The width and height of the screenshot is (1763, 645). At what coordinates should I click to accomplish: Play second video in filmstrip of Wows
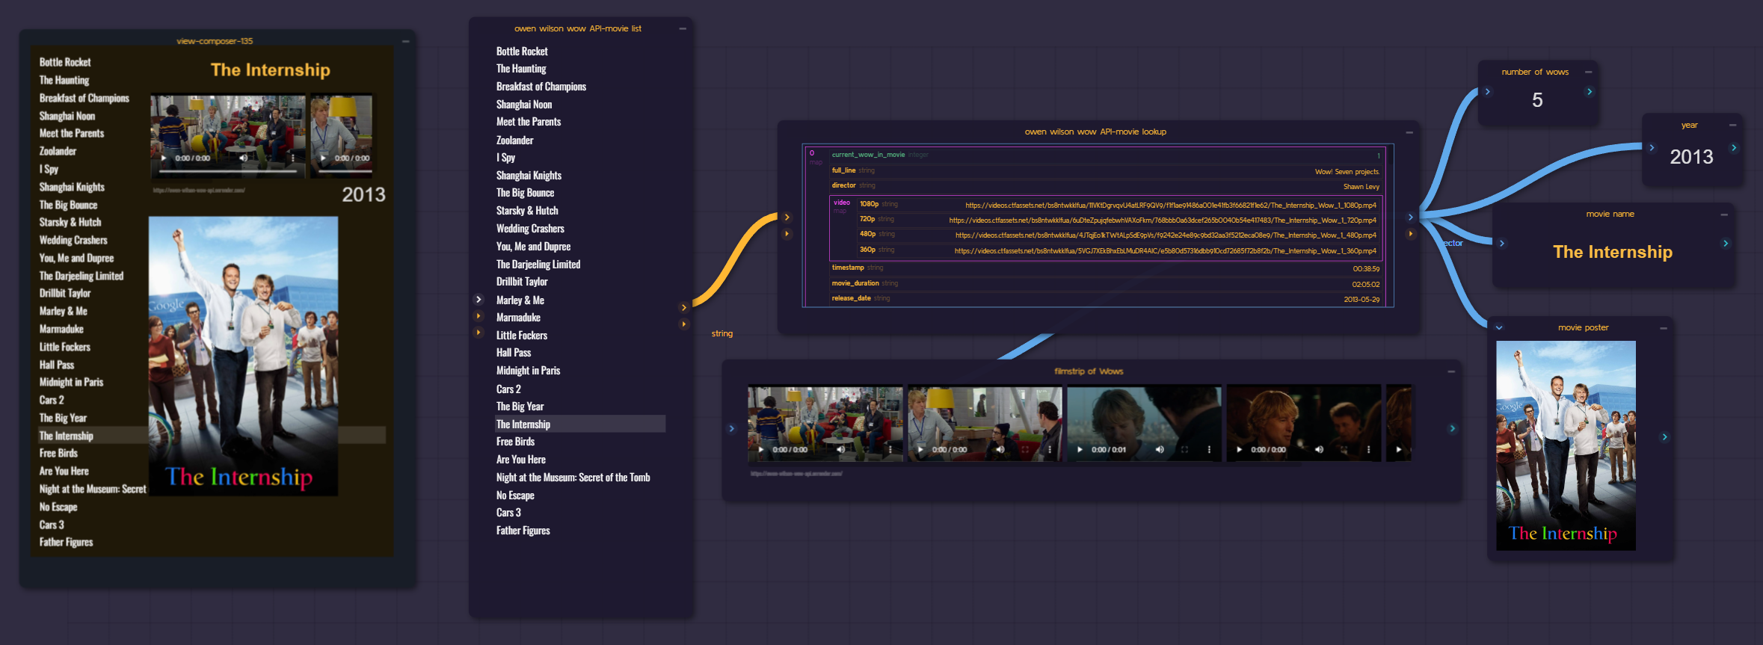(920, 450)
